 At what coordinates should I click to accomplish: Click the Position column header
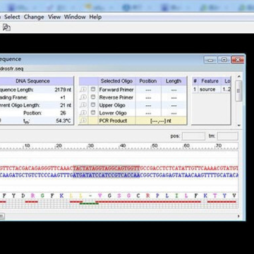pyautogui.click(x=148, y=81)
